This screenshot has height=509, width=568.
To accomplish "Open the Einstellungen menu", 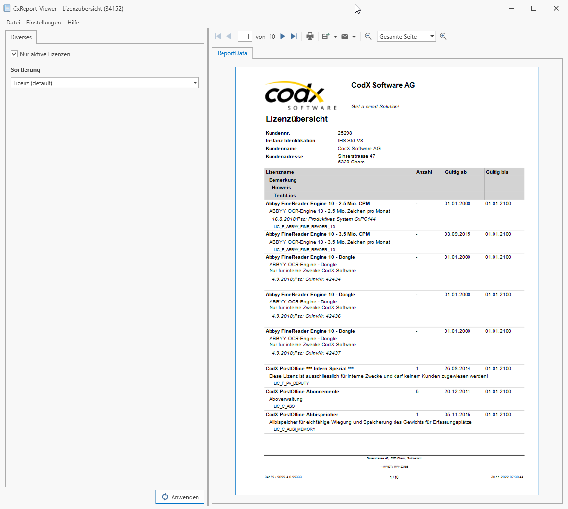I will tap(43, 23).
